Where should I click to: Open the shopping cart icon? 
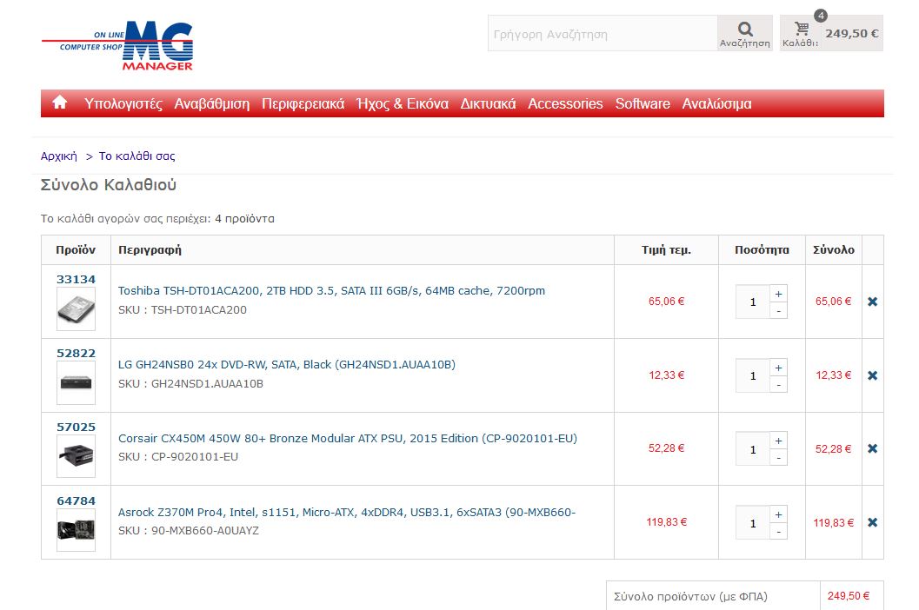(x=802, y=28)
